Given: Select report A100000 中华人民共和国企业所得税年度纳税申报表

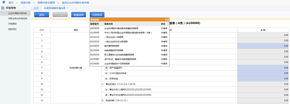Looking at the screenshot, I should pyautogui.click(x=129, y=33).
